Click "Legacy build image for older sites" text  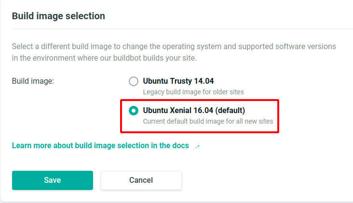193,92
